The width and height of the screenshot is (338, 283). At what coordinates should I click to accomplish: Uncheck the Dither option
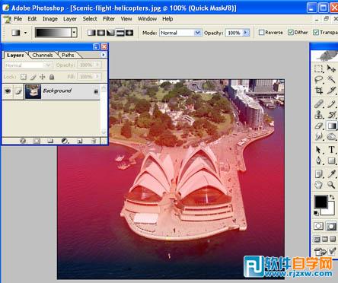click(x=291, y=33)
